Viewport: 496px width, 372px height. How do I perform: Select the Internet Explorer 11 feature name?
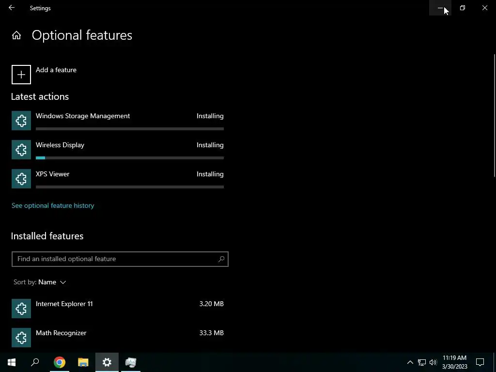64,304
